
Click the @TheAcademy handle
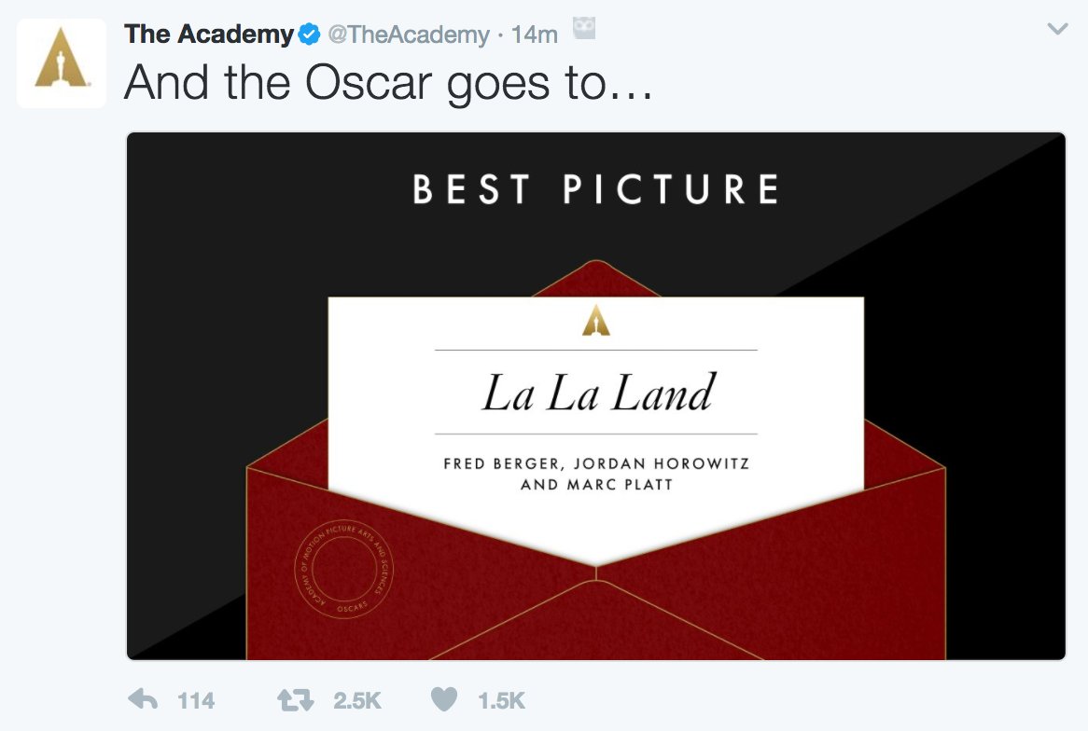pos(408,35)
